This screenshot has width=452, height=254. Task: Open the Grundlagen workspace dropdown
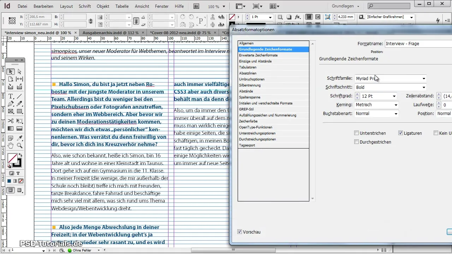click(x=346, y=6)
